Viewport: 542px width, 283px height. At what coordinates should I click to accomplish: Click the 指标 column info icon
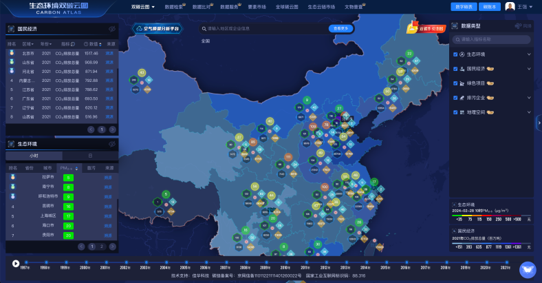pos(73,44)
